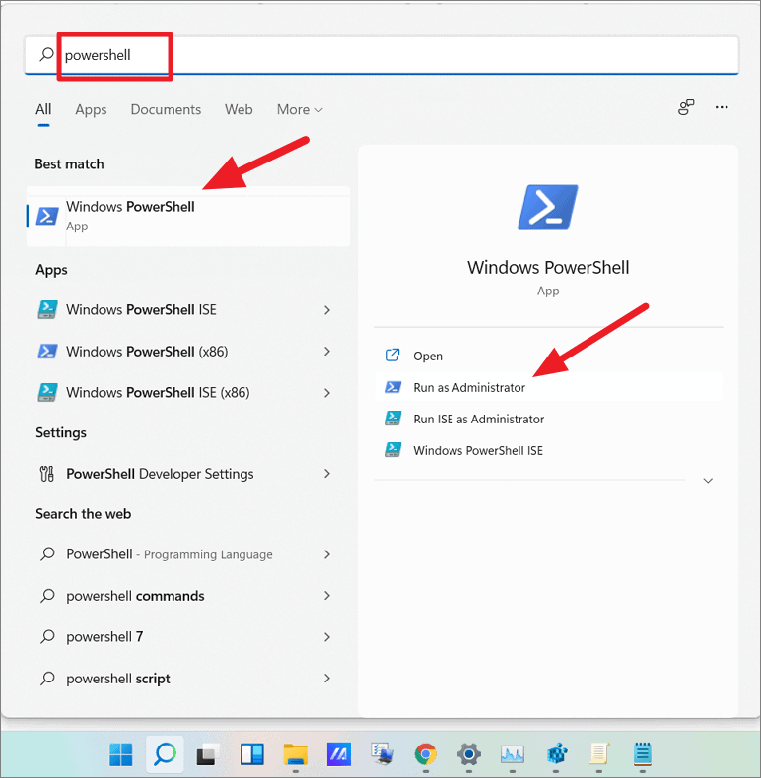Image resolution: width=761 pixels, height=778 pixels.
Task: Open the purple slanted-letters app on taskbar
Action: (339, 754)
